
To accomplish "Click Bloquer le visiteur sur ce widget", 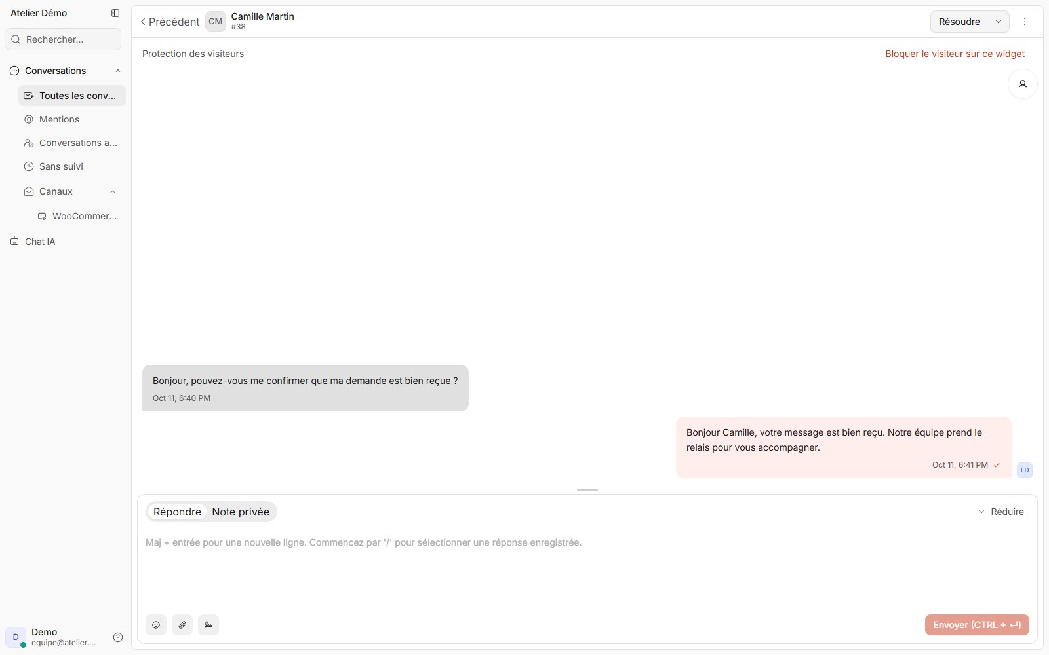I will [x=955, y=54].
